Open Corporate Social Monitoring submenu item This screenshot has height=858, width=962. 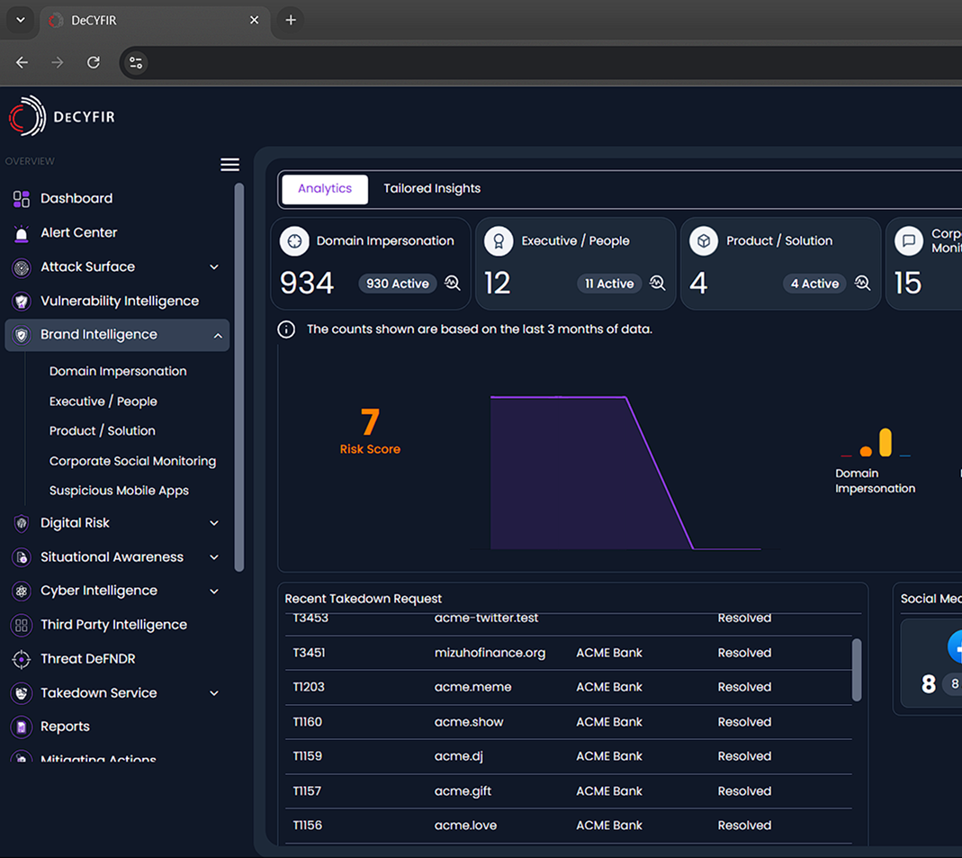132,461
